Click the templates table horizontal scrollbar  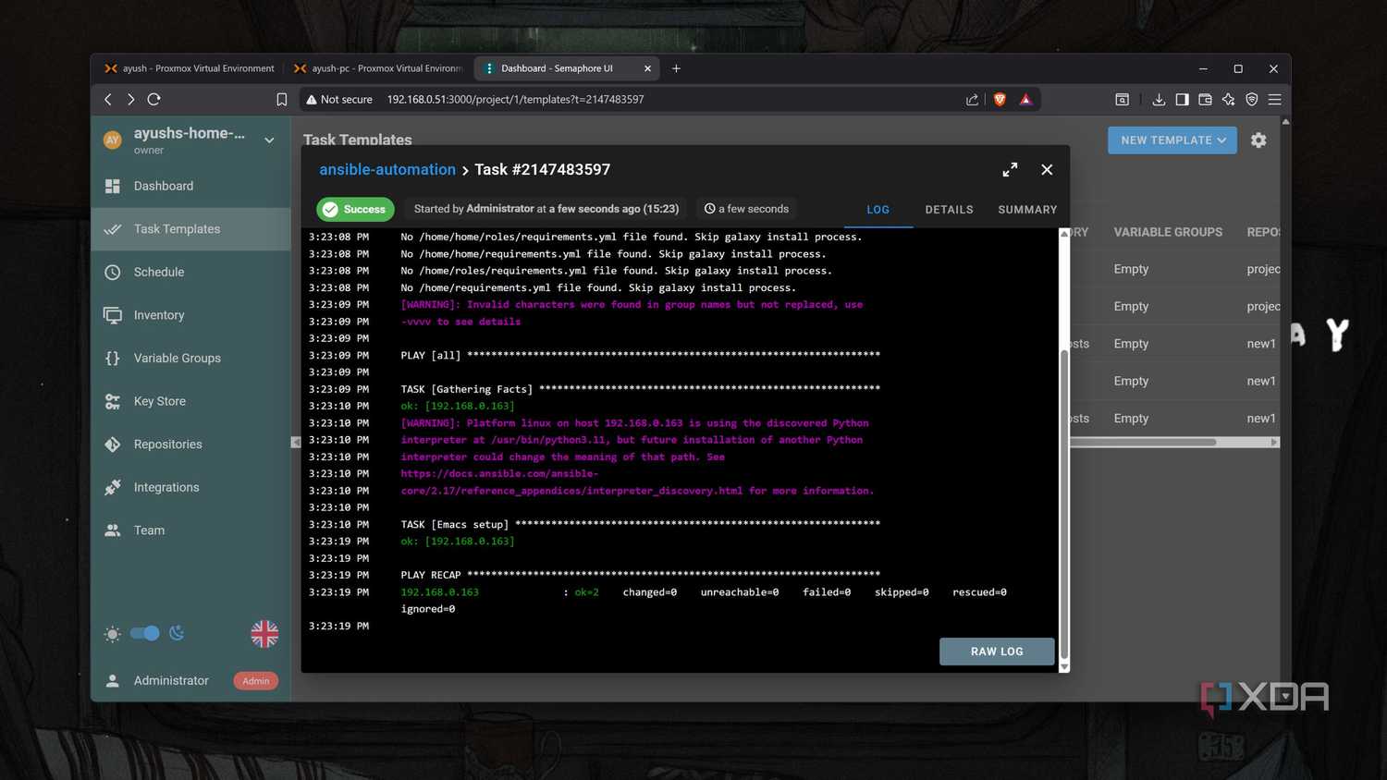click(1143, 443)
